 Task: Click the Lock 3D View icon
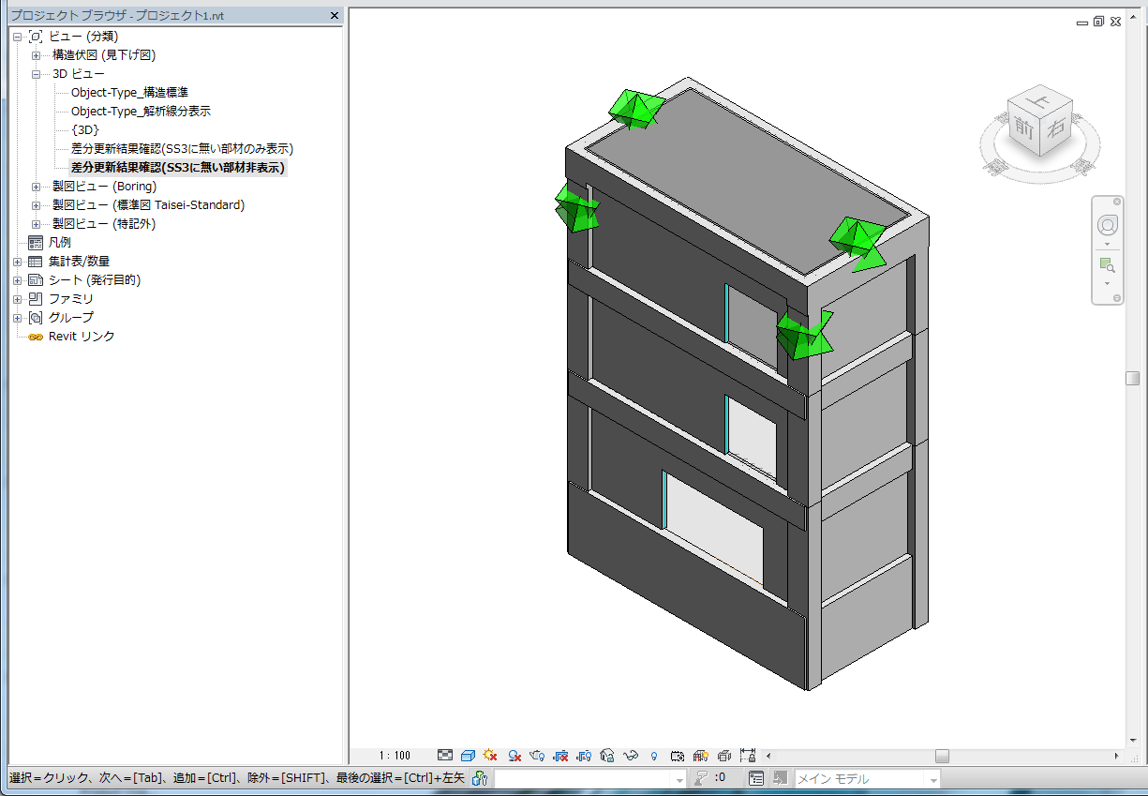pyautogui.click(x=606, y=755)
